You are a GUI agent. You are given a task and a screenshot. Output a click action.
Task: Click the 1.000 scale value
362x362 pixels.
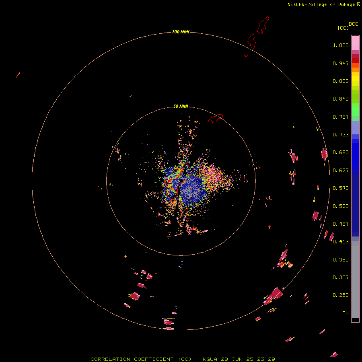[341, 45]
